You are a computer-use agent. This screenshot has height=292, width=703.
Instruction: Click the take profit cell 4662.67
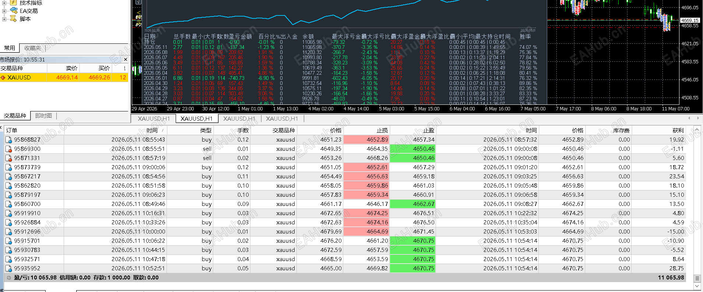(413, 204)
